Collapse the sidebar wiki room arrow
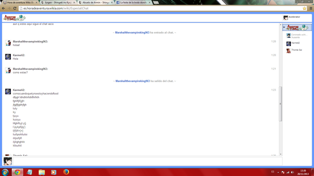314x176 pixels. coord(284,27)
